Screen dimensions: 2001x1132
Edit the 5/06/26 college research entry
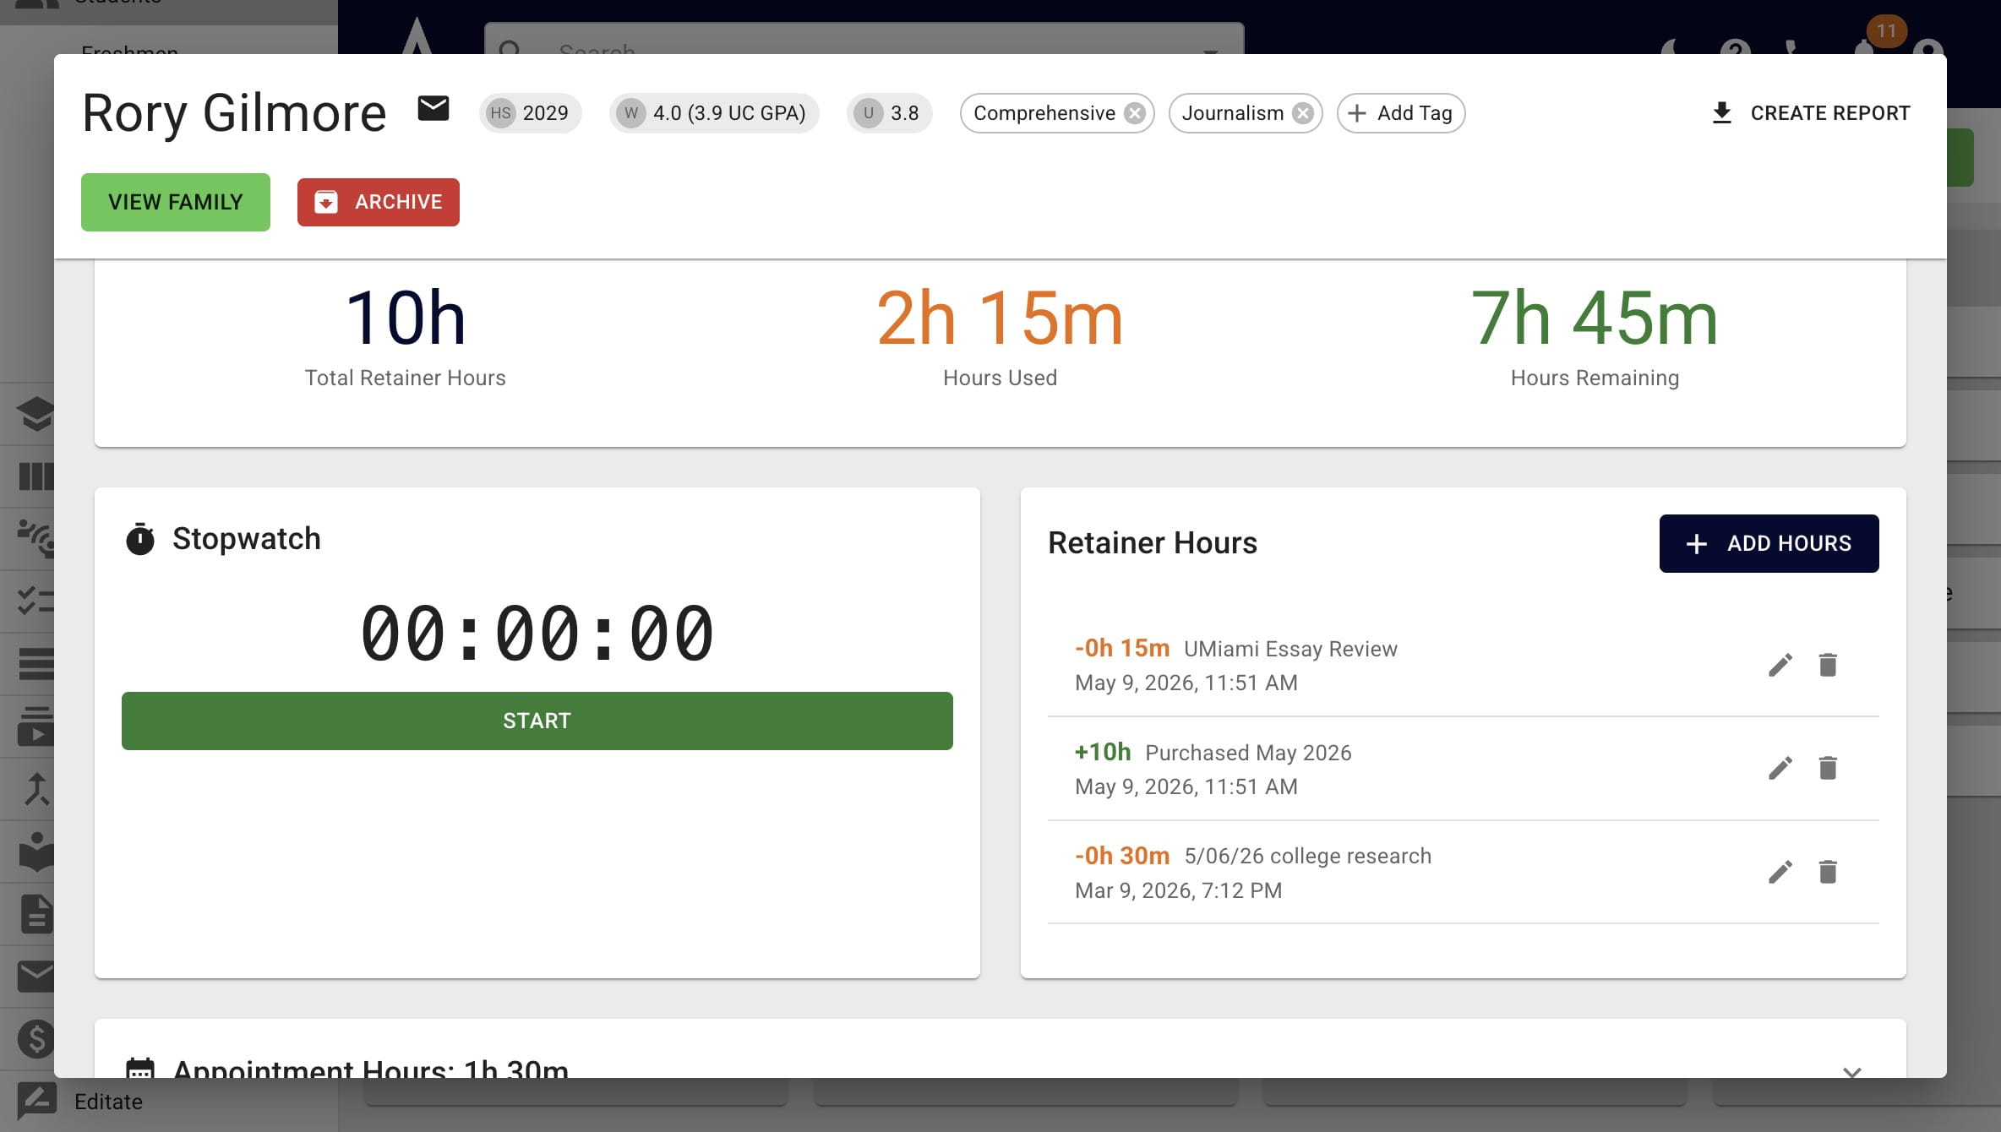[1780, 872]
